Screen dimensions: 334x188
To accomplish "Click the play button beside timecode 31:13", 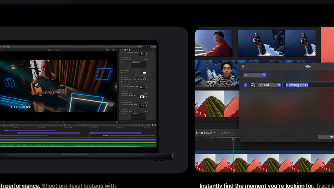I will tap(47, 122).
